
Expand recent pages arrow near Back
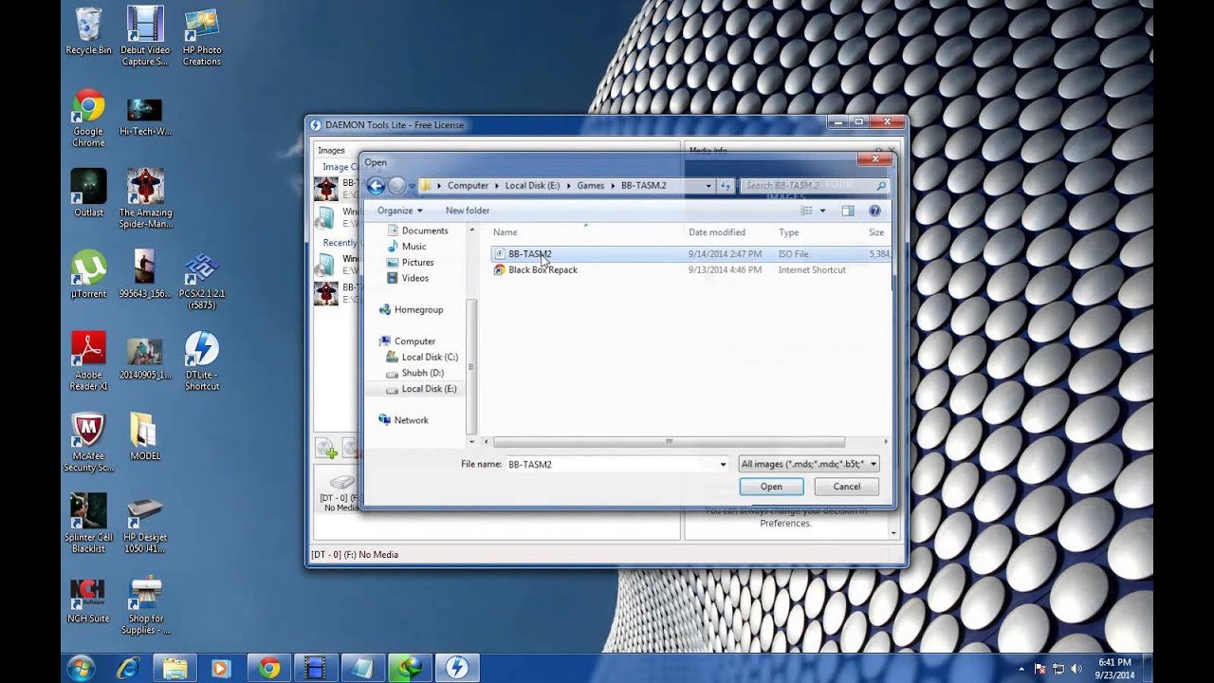[412, 186]
